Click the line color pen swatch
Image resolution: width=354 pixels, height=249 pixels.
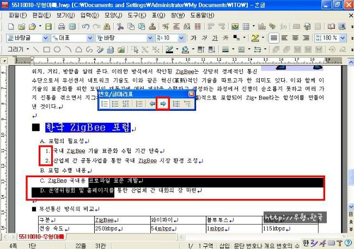(x=169, y=49)
